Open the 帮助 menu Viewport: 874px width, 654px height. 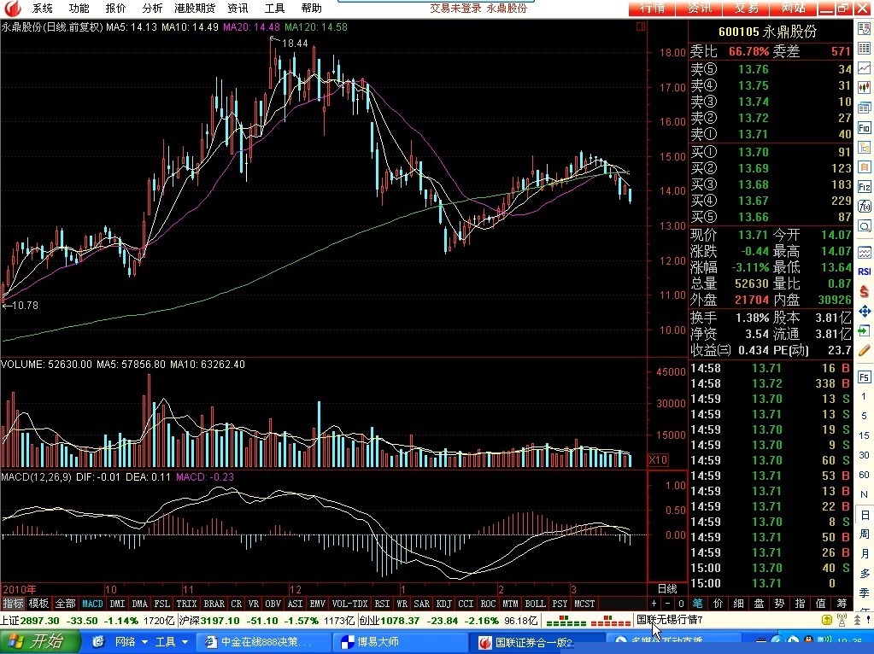pos(311,8)
